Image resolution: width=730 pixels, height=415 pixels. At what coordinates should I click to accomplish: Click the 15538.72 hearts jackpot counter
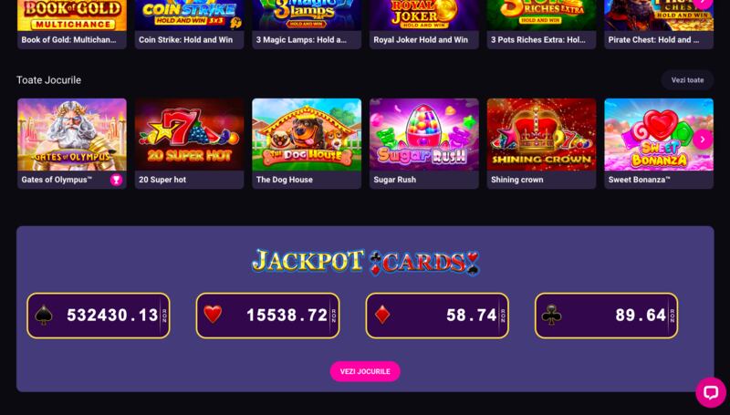coord(267,316)
